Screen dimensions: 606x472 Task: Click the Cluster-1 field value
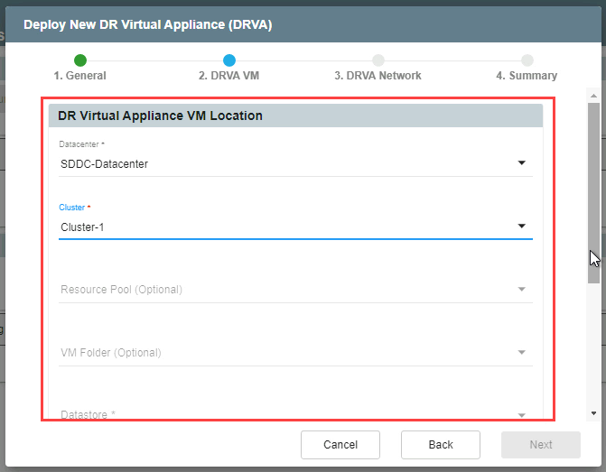click(82, 227)
